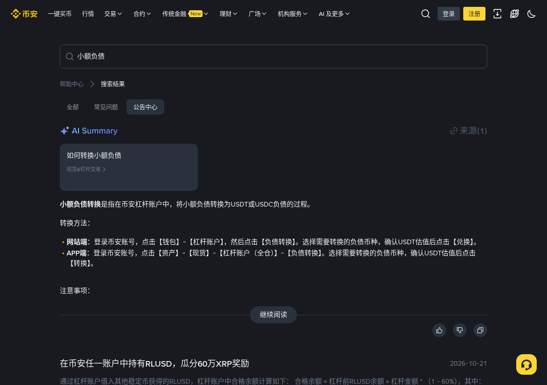Viewport: 547px width, 385px height.
Task: Open the app download icon
Action: coord(497,14)
